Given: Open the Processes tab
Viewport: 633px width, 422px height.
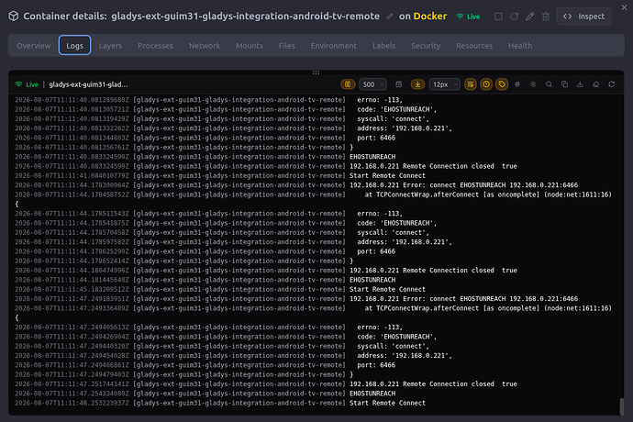Looking at the screenshot, I should tap(155, 46).
